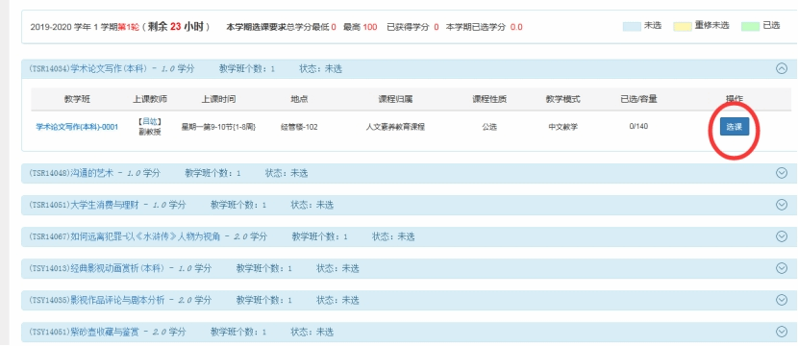Viewport: 798px width, 346px height.
Task: Click the 已选/容量 column header
Action: 638,99
